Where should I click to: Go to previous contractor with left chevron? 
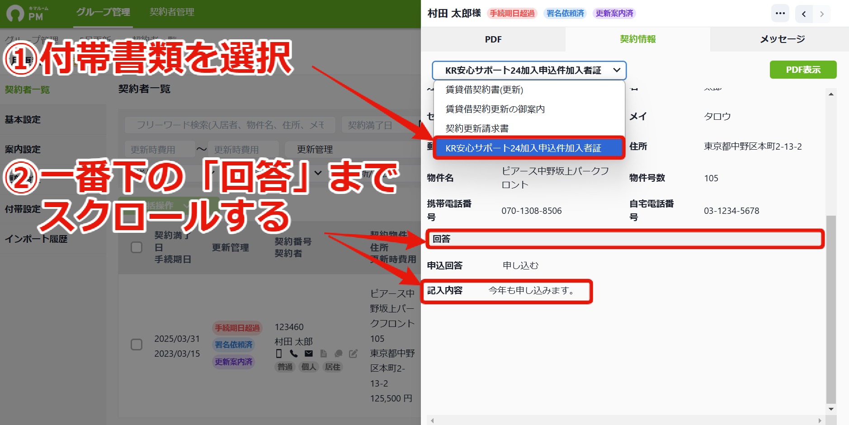804,14
